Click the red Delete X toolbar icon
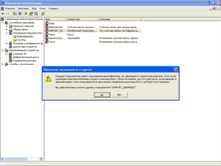Viewport: 221px width, 166px height. 26,14
